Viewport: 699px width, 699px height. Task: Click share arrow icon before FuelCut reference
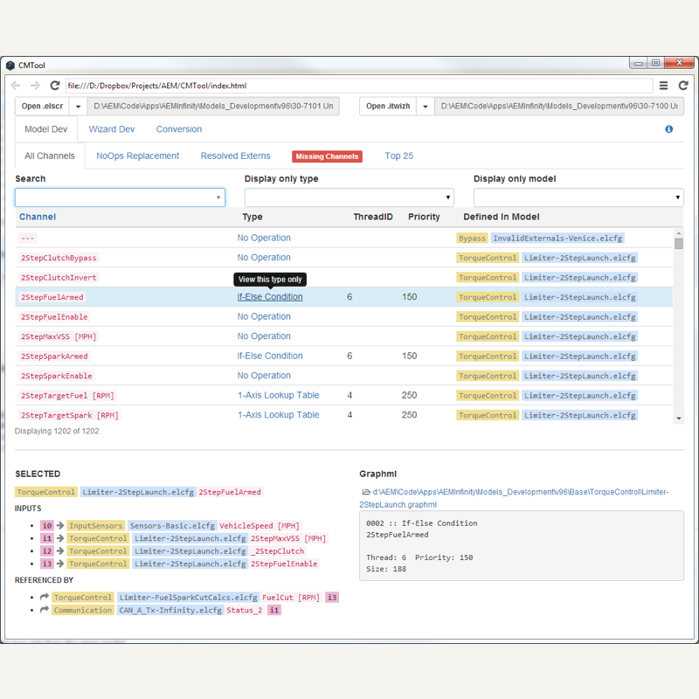[44, 598]
